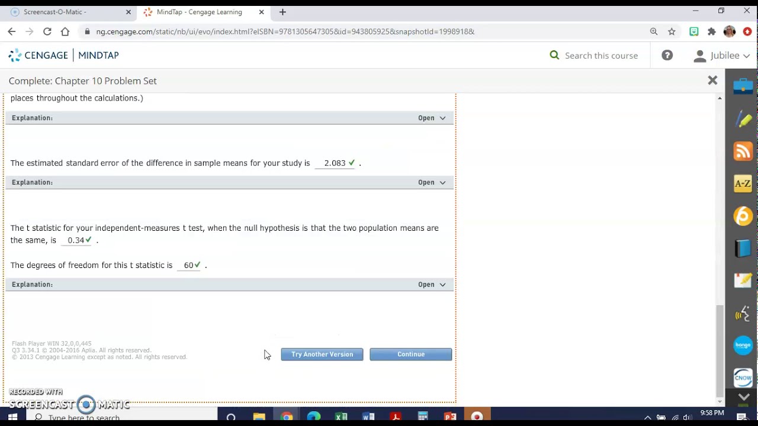Open the notepad notes icon
Screen dimensions: 758x426
[x=743, y=280]
